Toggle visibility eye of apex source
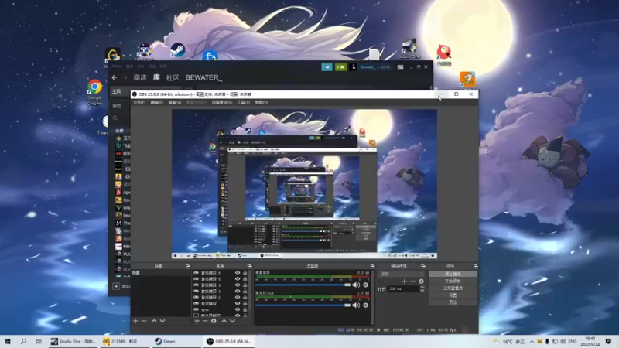The height and width of the screenshot is (348, 619). click(x=238, y=310)
